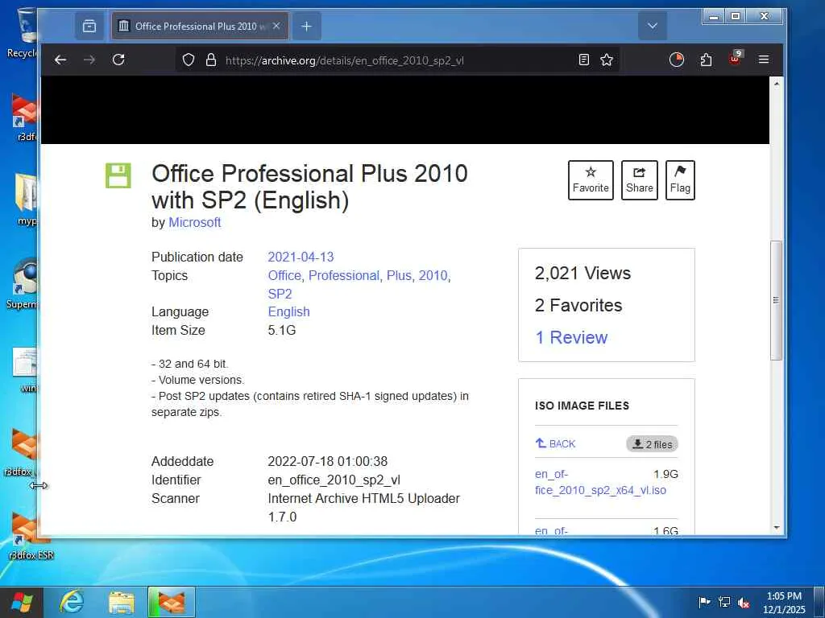Launch Internet Explorer from the taskbar
825x618 pixels.
point(71,602)
